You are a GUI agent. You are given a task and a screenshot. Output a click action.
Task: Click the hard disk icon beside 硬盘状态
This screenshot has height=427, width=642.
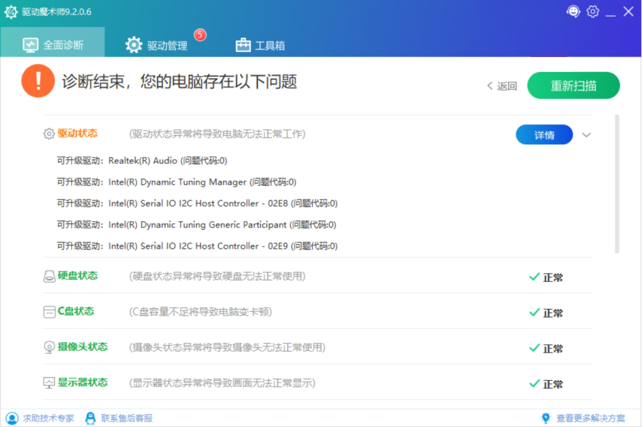48,277
